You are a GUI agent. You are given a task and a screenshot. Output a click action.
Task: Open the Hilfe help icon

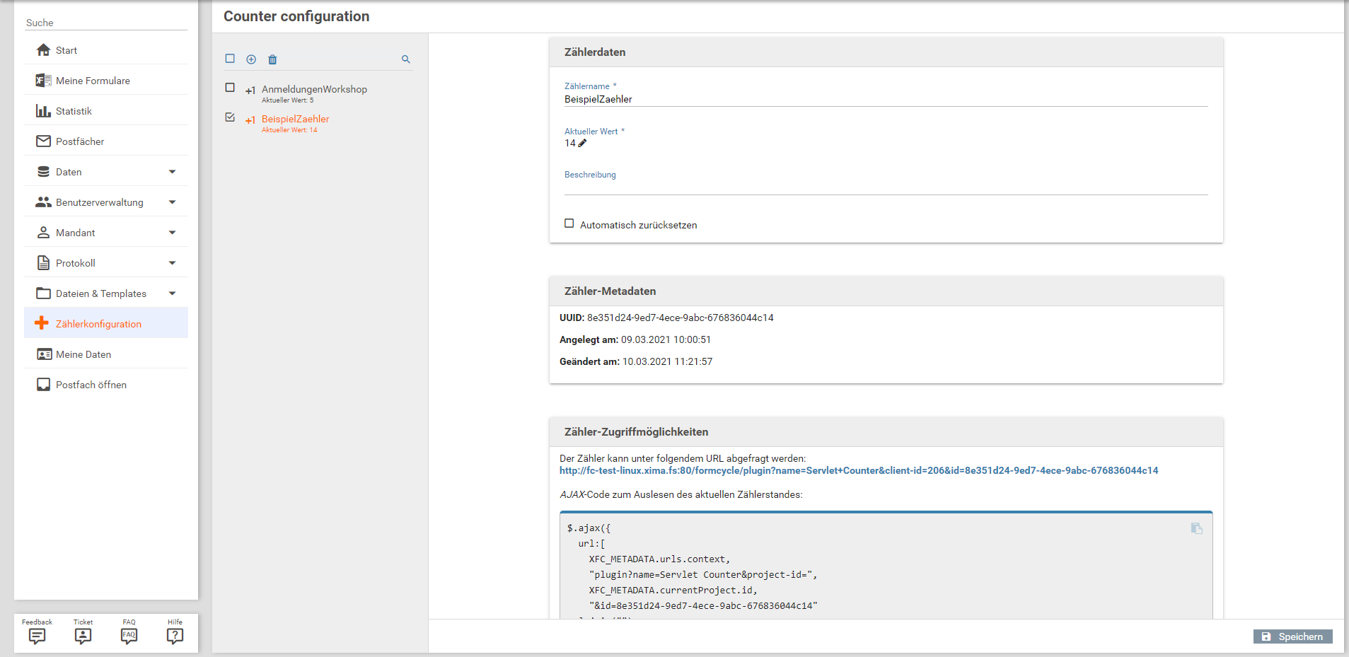tap(175, 636)
